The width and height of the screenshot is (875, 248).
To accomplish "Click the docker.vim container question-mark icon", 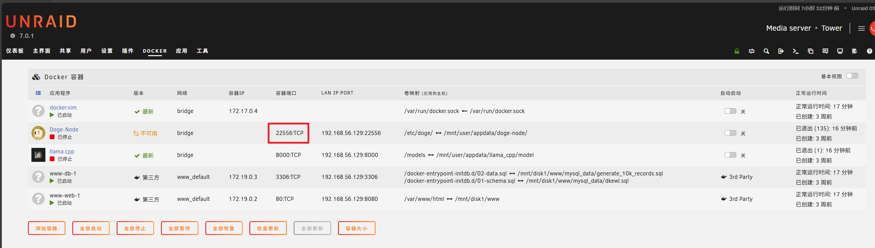I will pyautogui.click(x=38, y=111).
